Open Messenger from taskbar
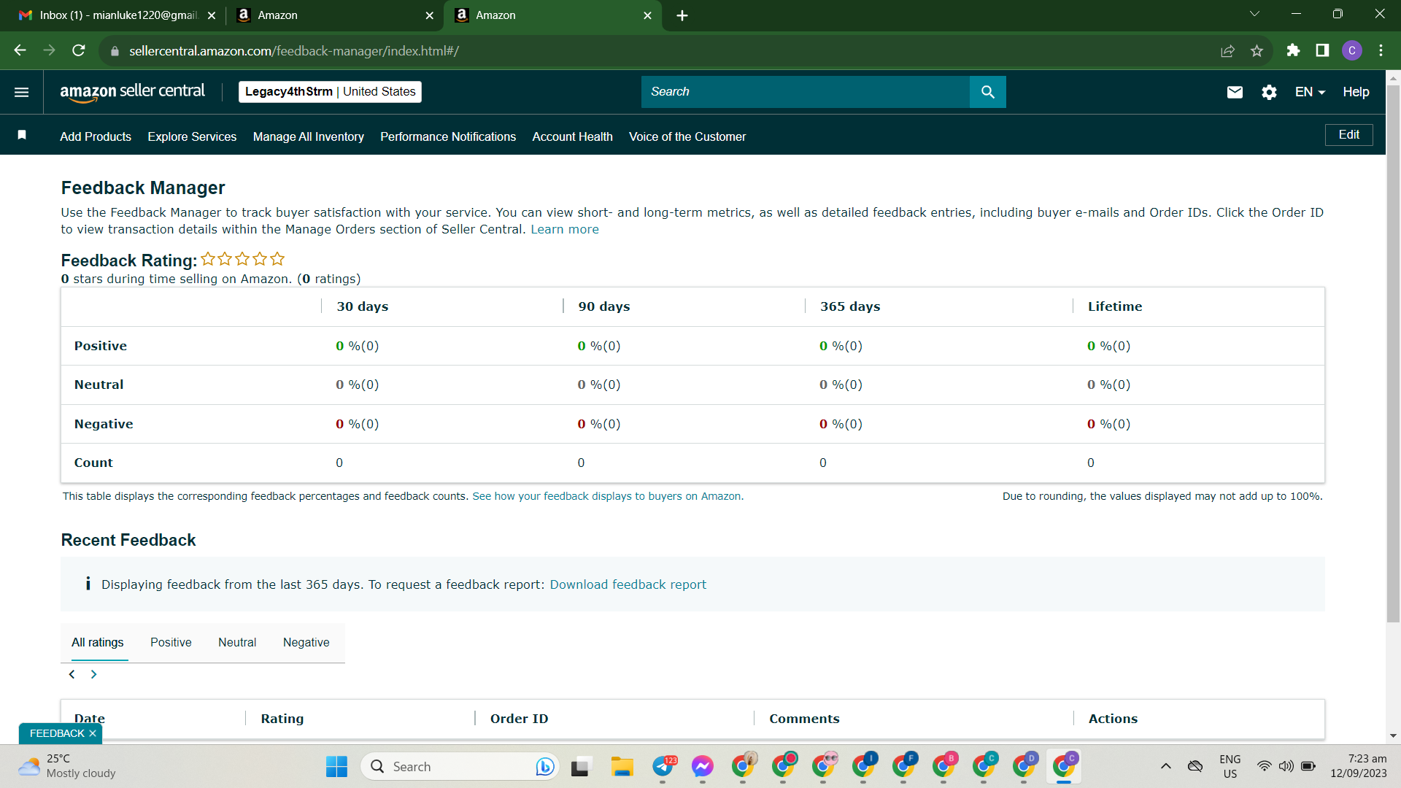This screenshot has height=788, width=1401. (x=703, y=766)
